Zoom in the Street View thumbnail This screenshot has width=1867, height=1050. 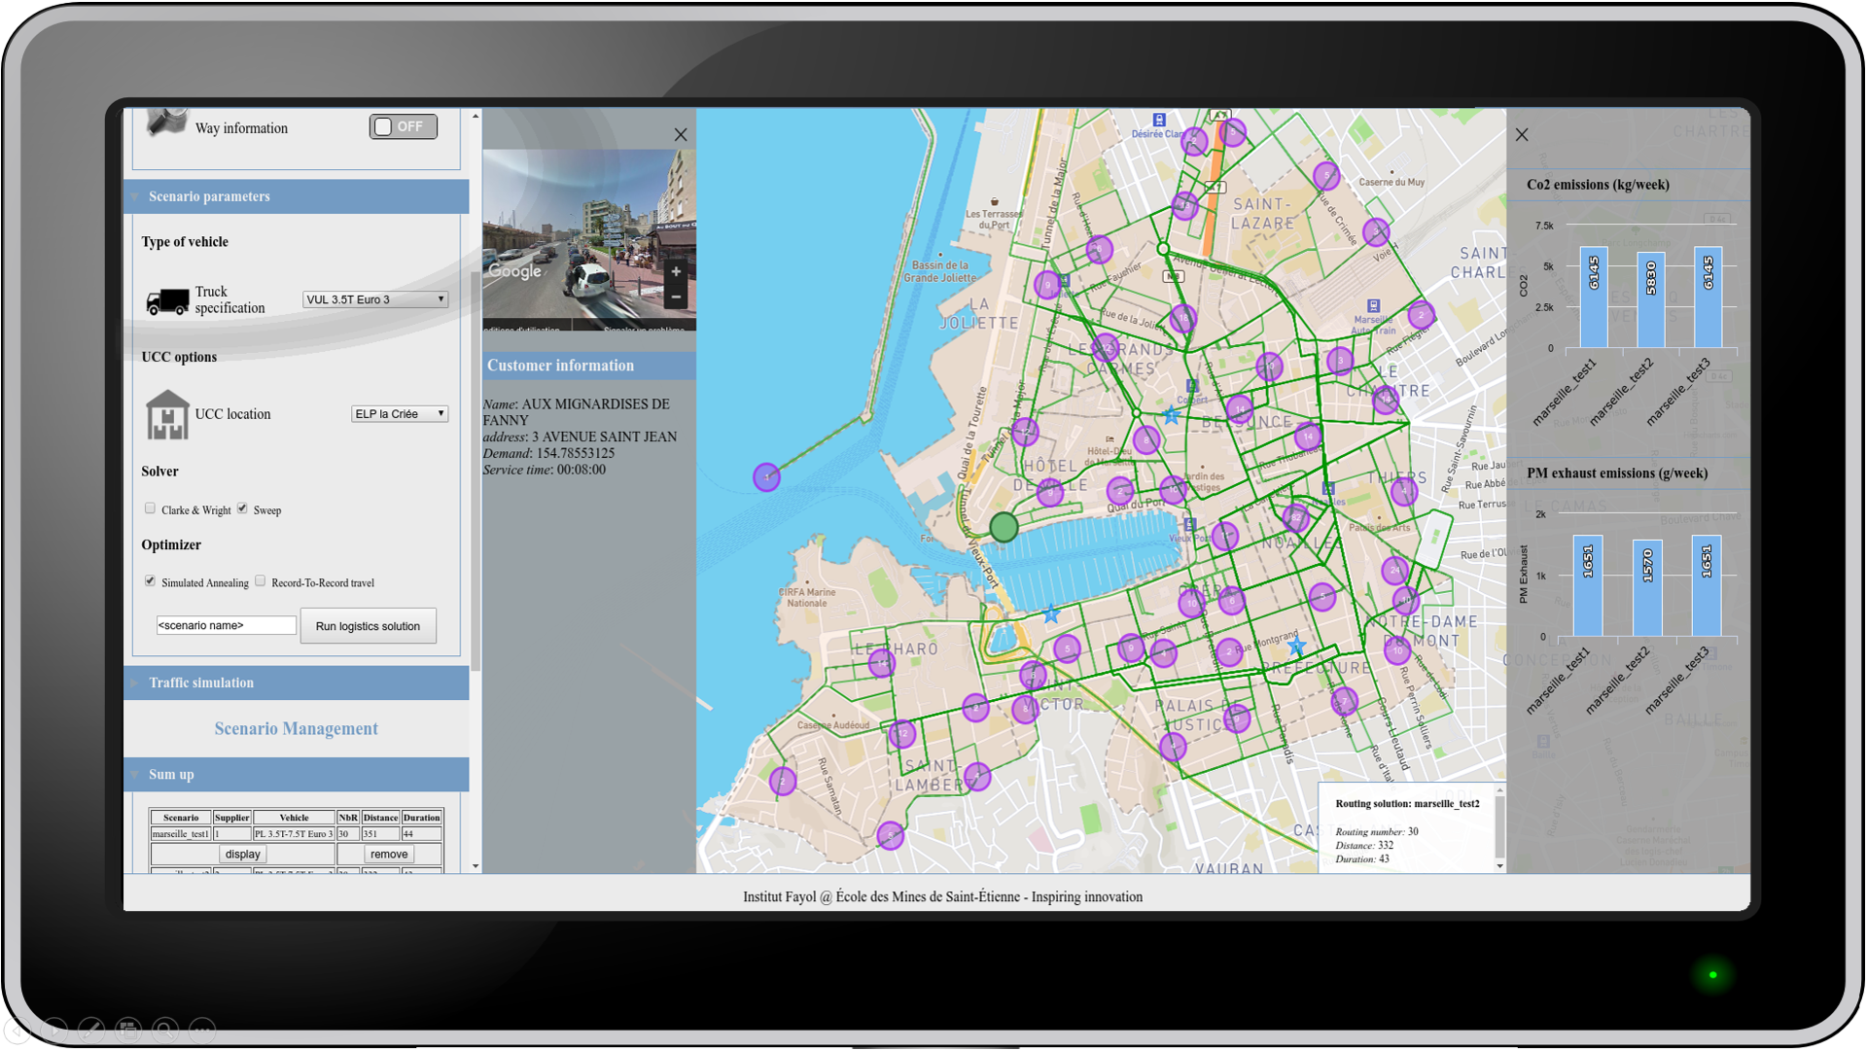676,272
